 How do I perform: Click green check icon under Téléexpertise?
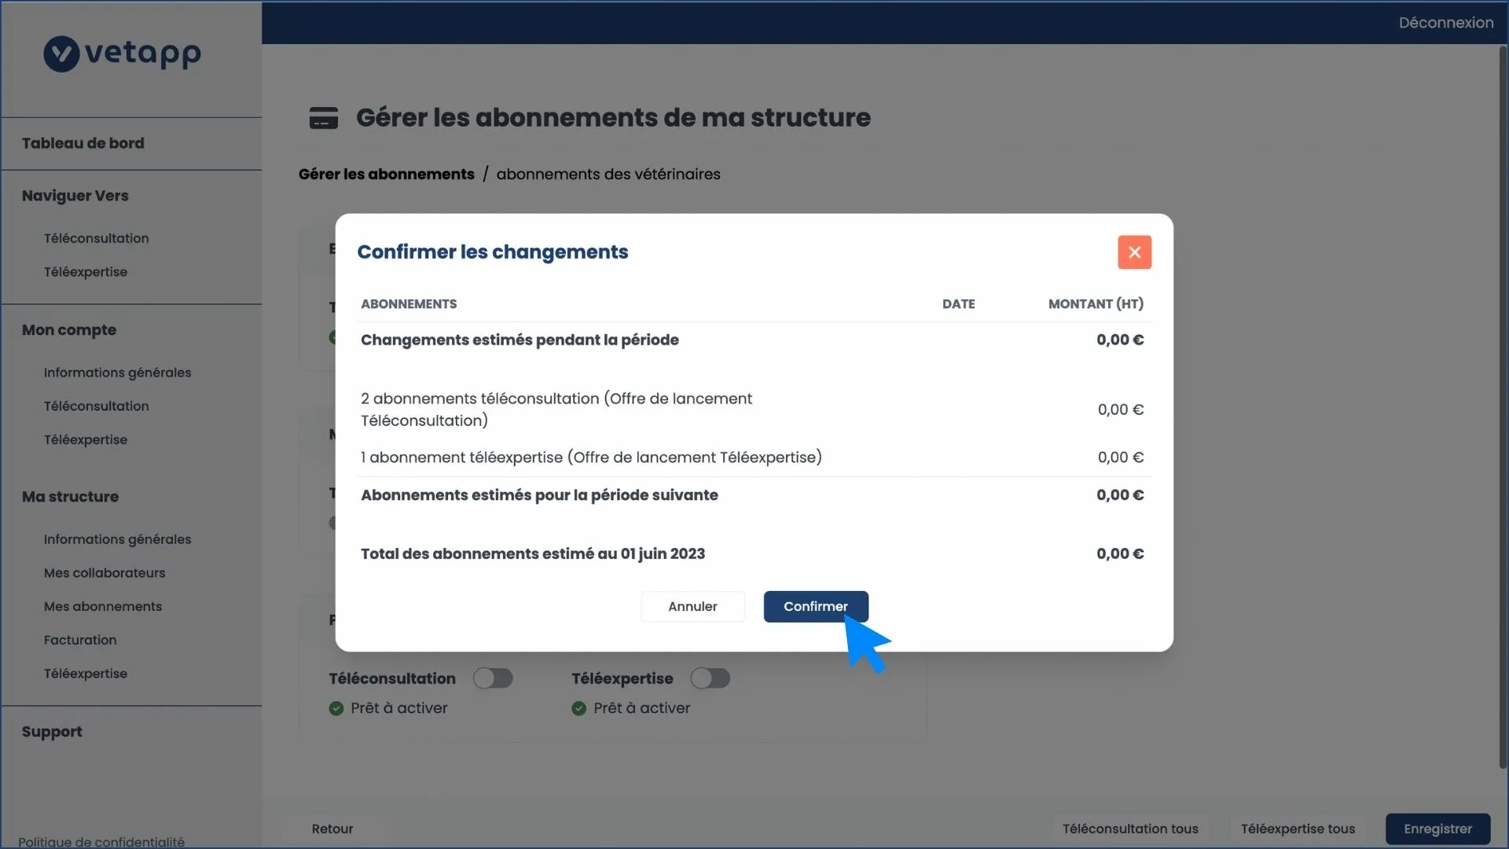click(x=579, y=708)
